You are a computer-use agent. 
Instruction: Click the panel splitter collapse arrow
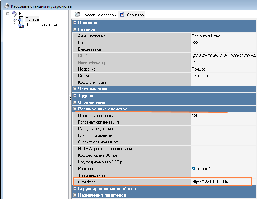(x=70, y=99)
